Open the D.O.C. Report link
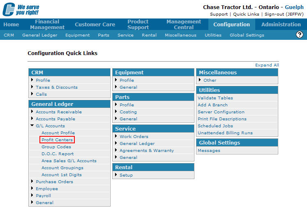This screenshot has height=216, width=307. (58, 154)
